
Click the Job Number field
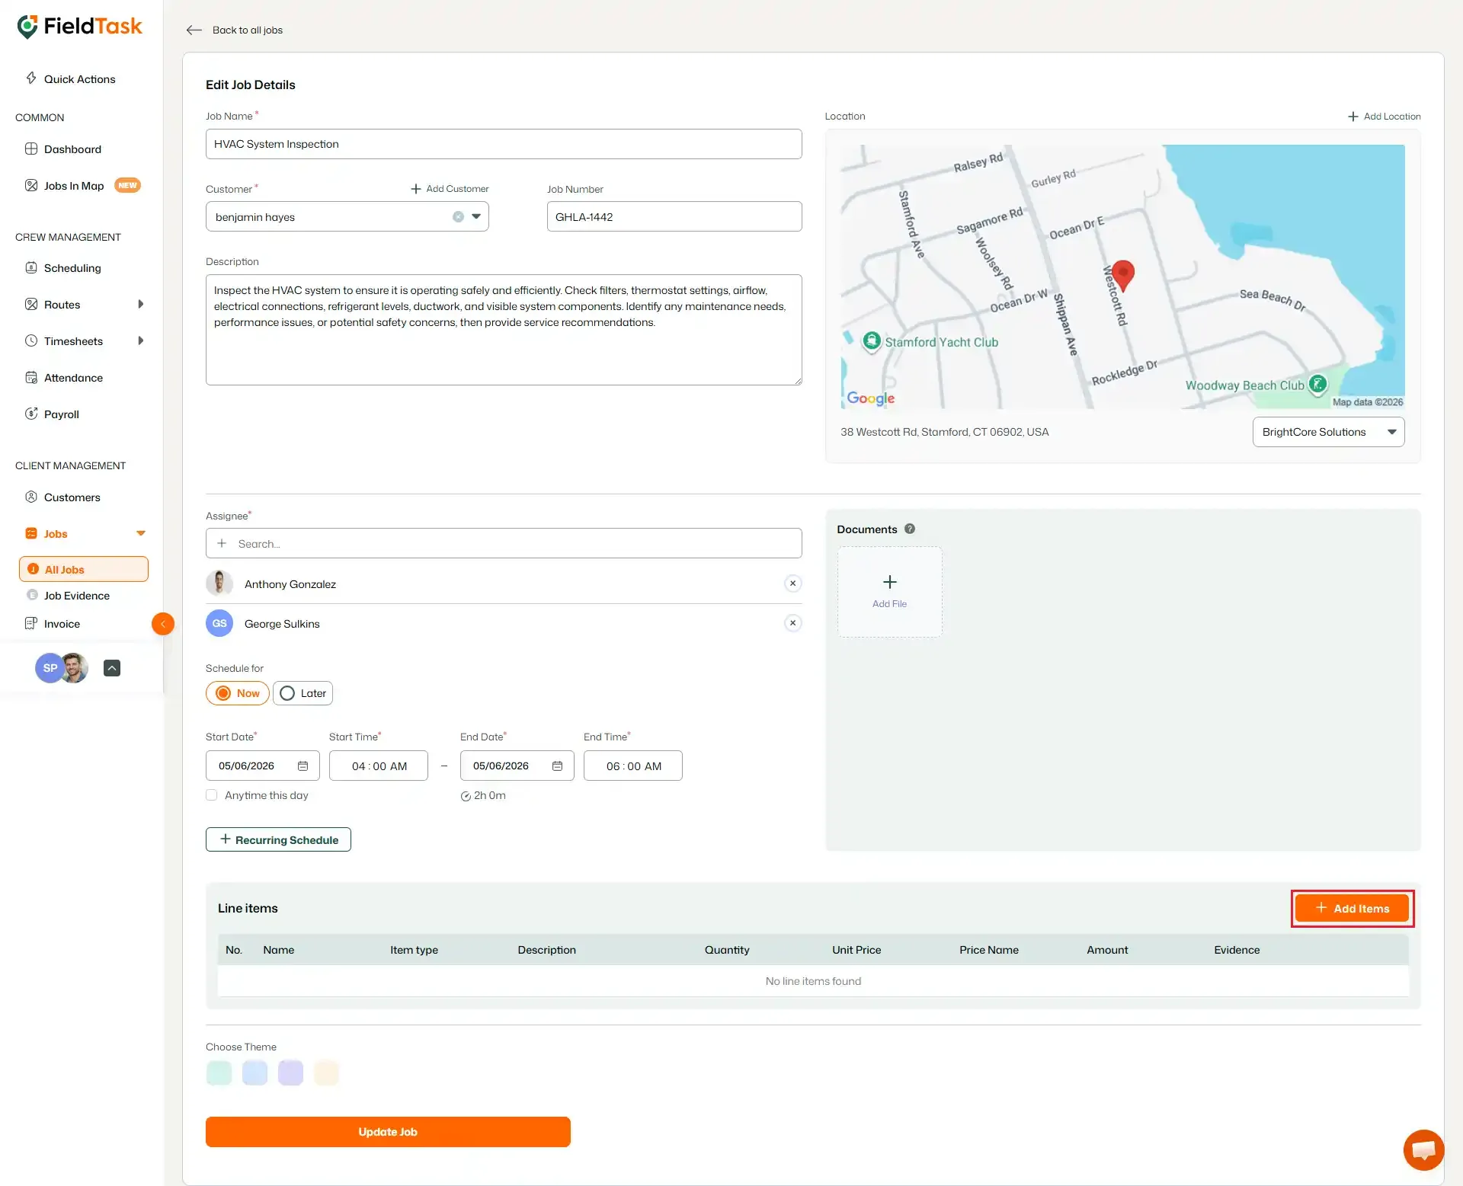click(x=674, y=216)
